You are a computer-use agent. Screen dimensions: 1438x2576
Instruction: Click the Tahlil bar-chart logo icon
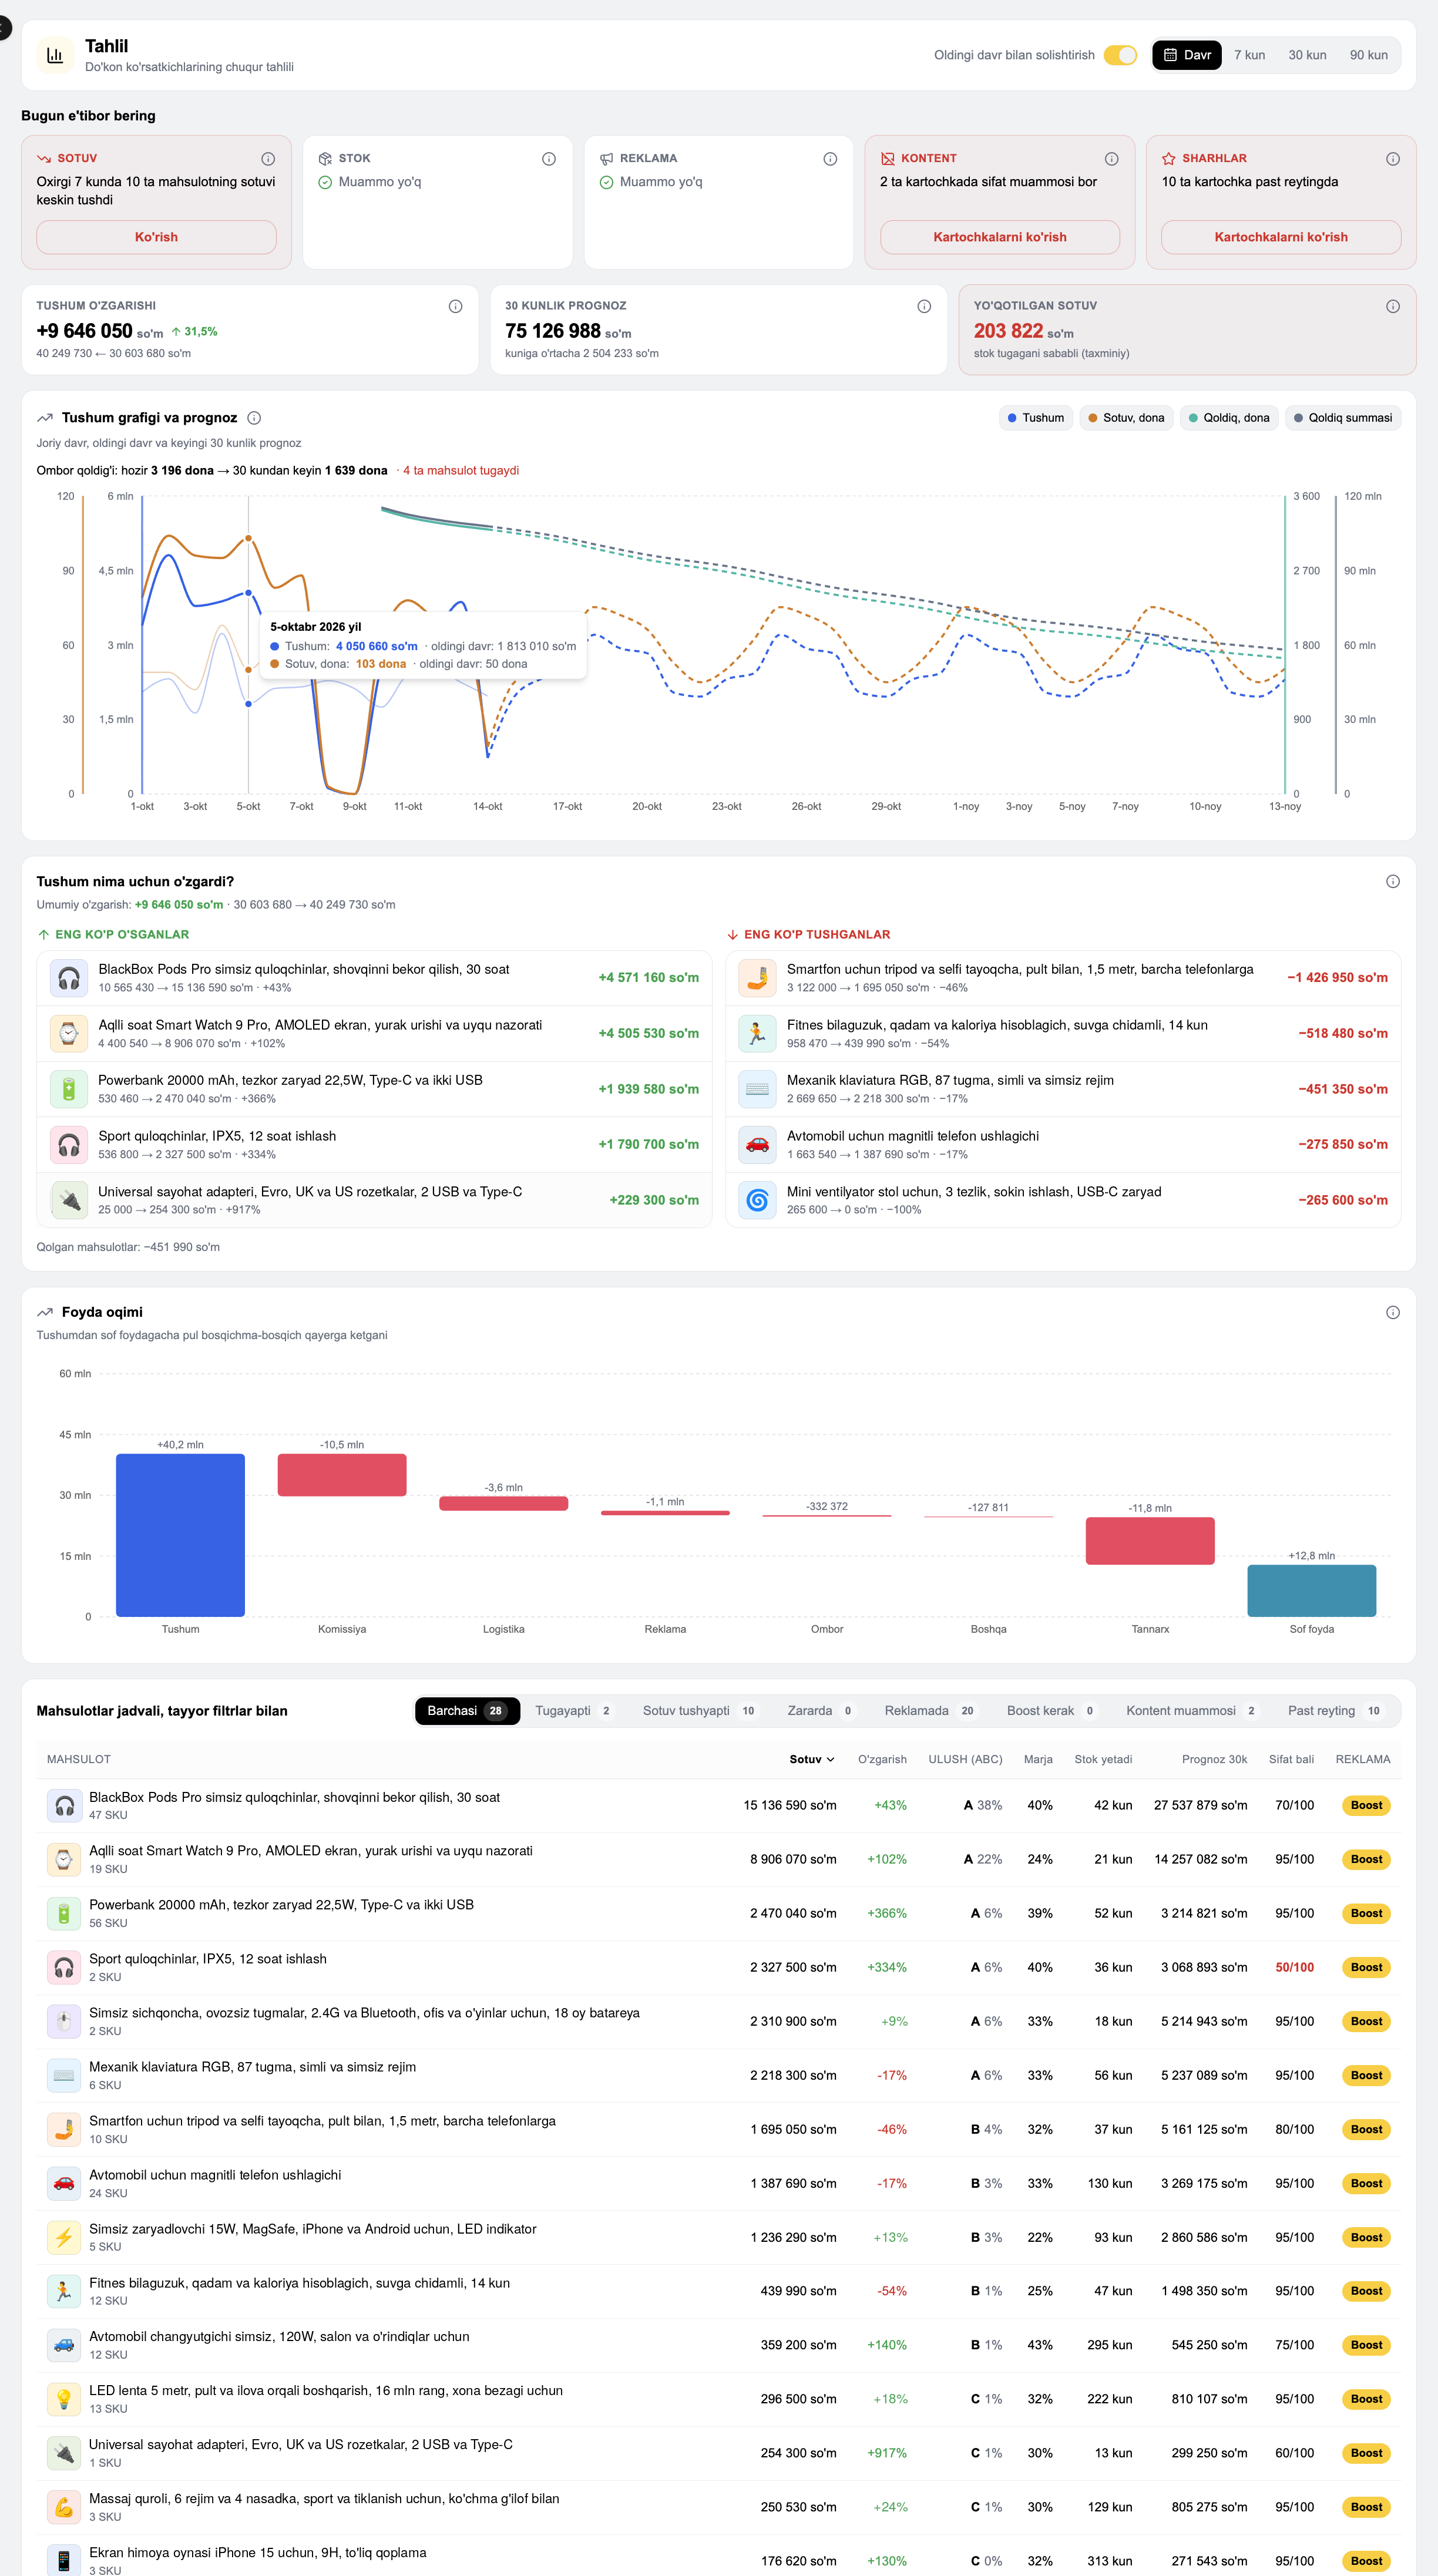click(55, 55)
